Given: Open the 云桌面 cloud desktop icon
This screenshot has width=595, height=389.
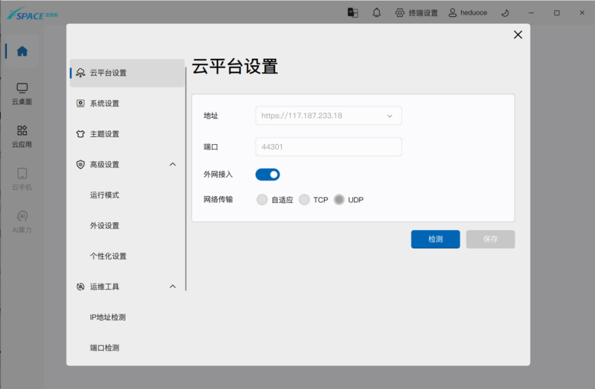Looking at the screenshot, I should 22,88.
